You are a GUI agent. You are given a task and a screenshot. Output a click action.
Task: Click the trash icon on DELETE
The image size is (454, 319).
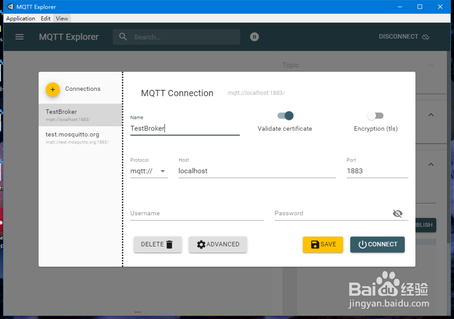[170, 245]
